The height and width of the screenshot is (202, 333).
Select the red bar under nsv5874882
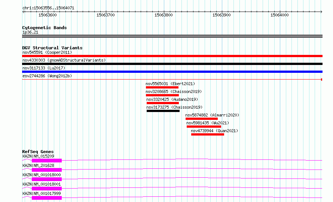(202, 119)
